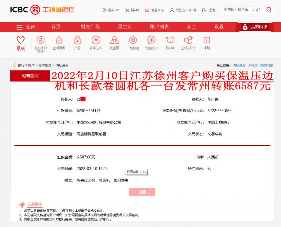Open the 安全 menu item

[x=192, y=27]
